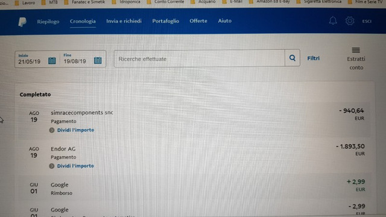The width and height of the screenshot is (386, 217).
Task: Click the - 940,64 amount
Action: tap(351, 111)
